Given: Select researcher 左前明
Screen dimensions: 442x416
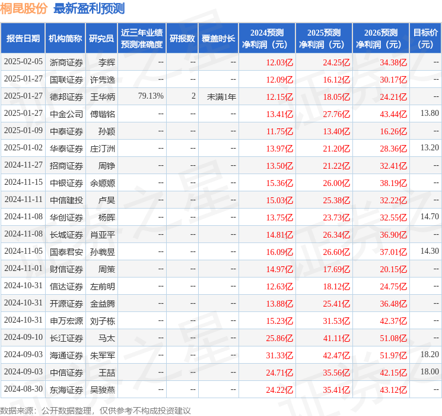Looking at the screenshot, I should tap(103, 286).
